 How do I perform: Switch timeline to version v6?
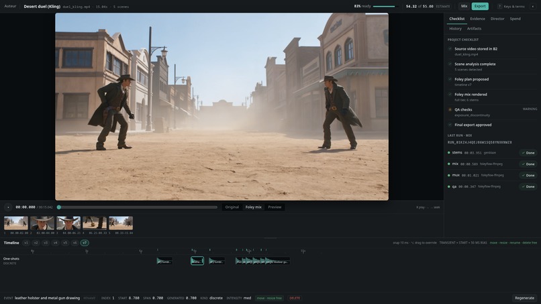point(75,243)
